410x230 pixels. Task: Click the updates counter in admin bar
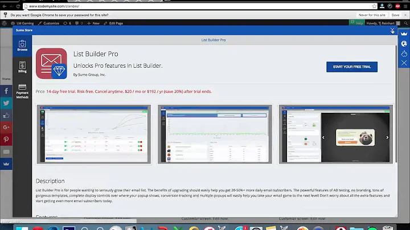coord(67,23)
